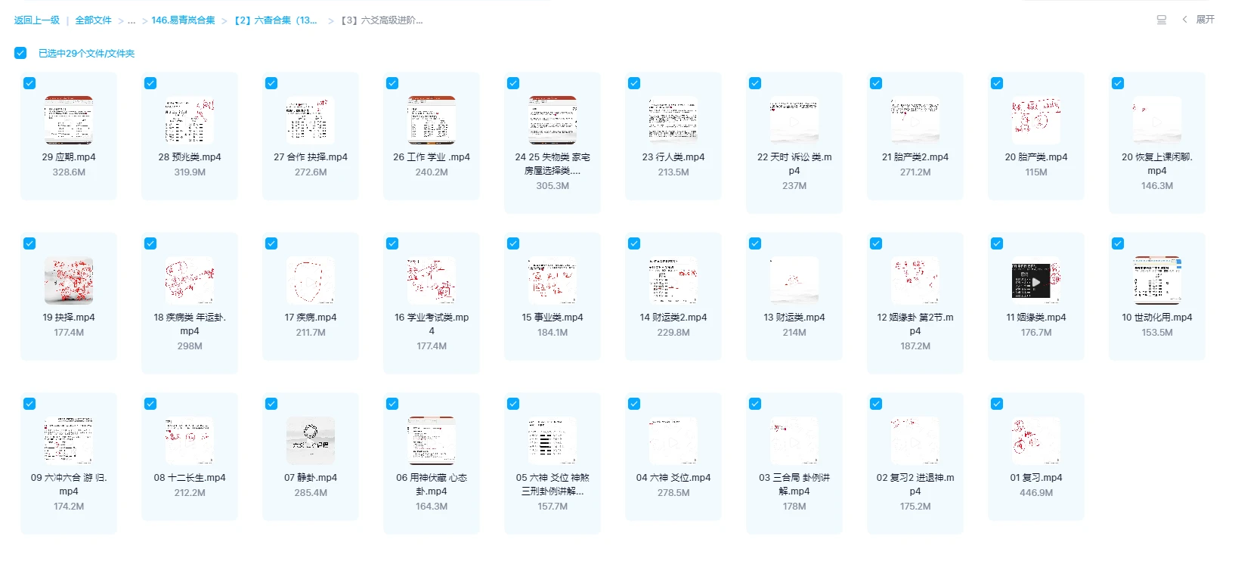Click the file name 27 合作 抉择.mp4
Viewport: 1235px width, 561px height.
pos(311,157)
